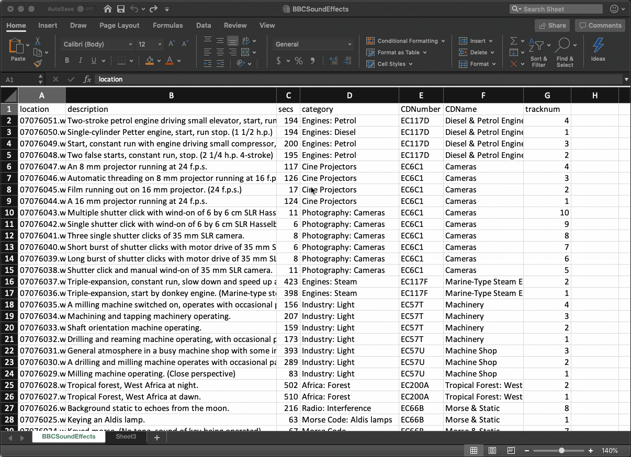Click the zoom slider handle
Screen dimensions: 631x457
coord(561,450)
